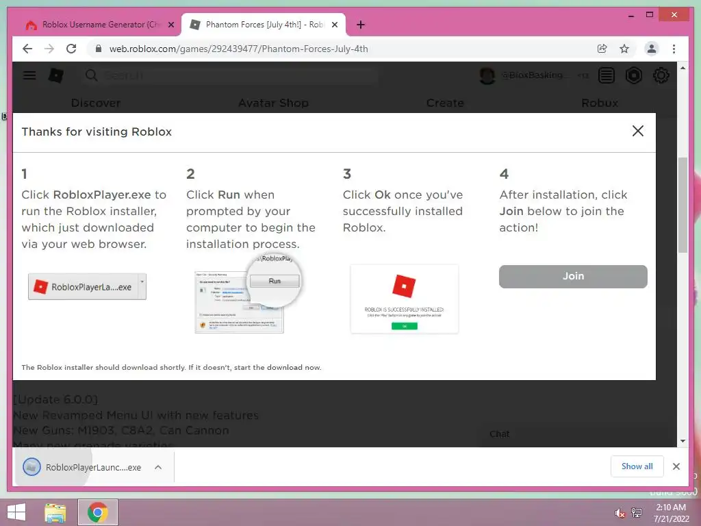
Task: Open the Roblox notifications feed icon
Action: click(607, 75)
